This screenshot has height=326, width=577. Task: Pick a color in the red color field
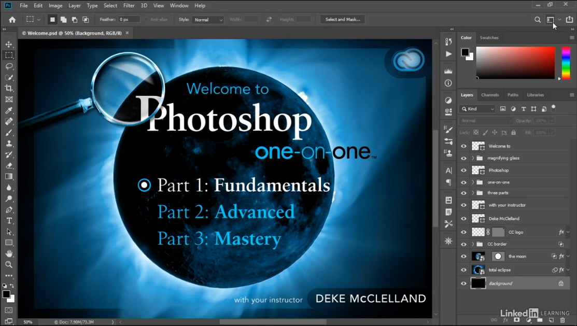tap(515, 63)
